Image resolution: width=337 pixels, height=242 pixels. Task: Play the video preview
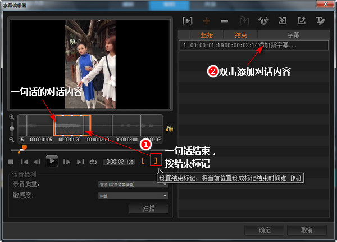(52, 161)
